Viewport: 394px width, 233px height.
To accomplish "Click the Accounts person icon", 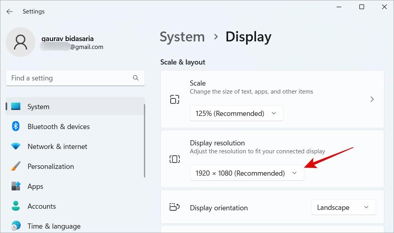I will [16, 206].
